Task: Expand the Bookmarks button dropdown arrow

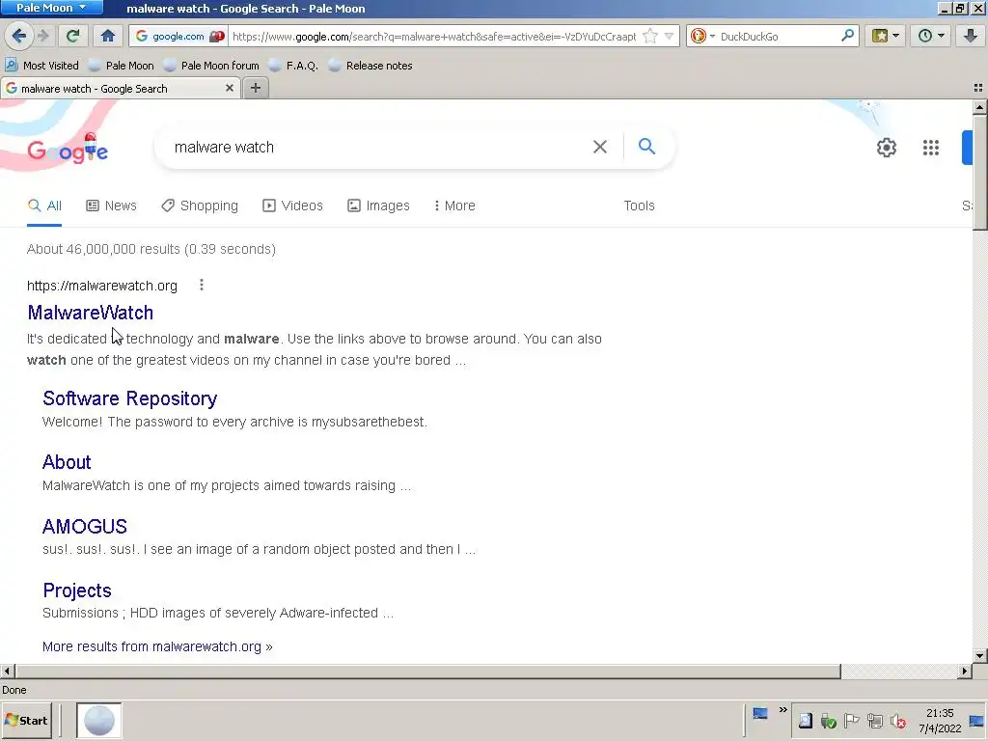Action: [895, 36]
